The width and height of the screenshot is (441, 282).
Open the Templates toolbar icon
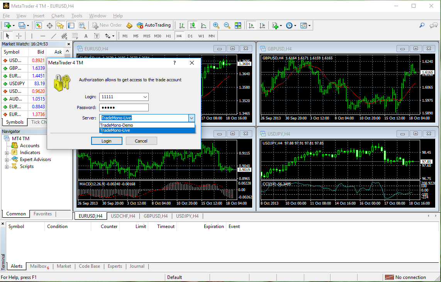tap(304, 25)
